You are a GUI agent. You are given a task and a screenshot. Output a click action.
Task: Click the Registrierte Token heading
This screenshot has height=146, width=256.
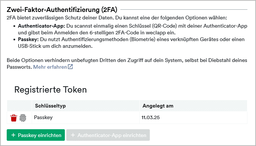point(50,90)
